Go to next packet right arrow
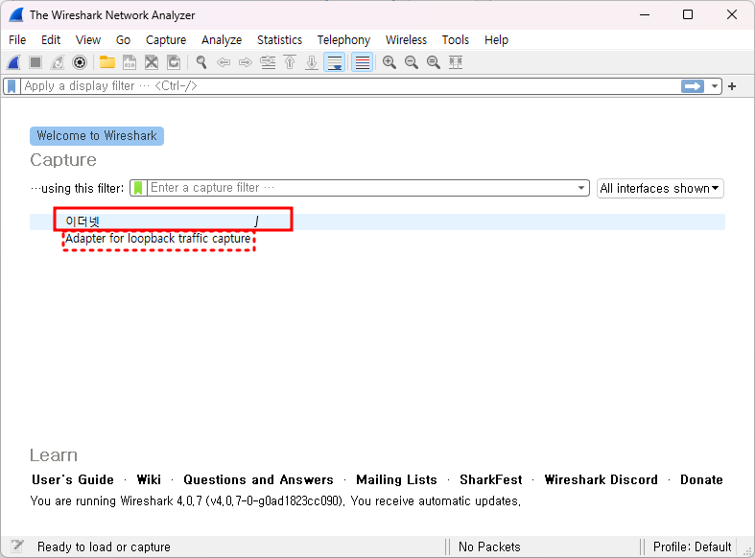The image size is (755, 558). [x=246, y=62]
